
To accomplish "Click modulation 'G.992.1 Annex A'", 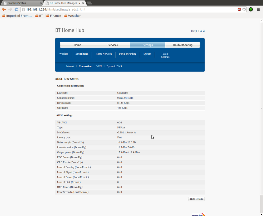I will click(126, 132).
